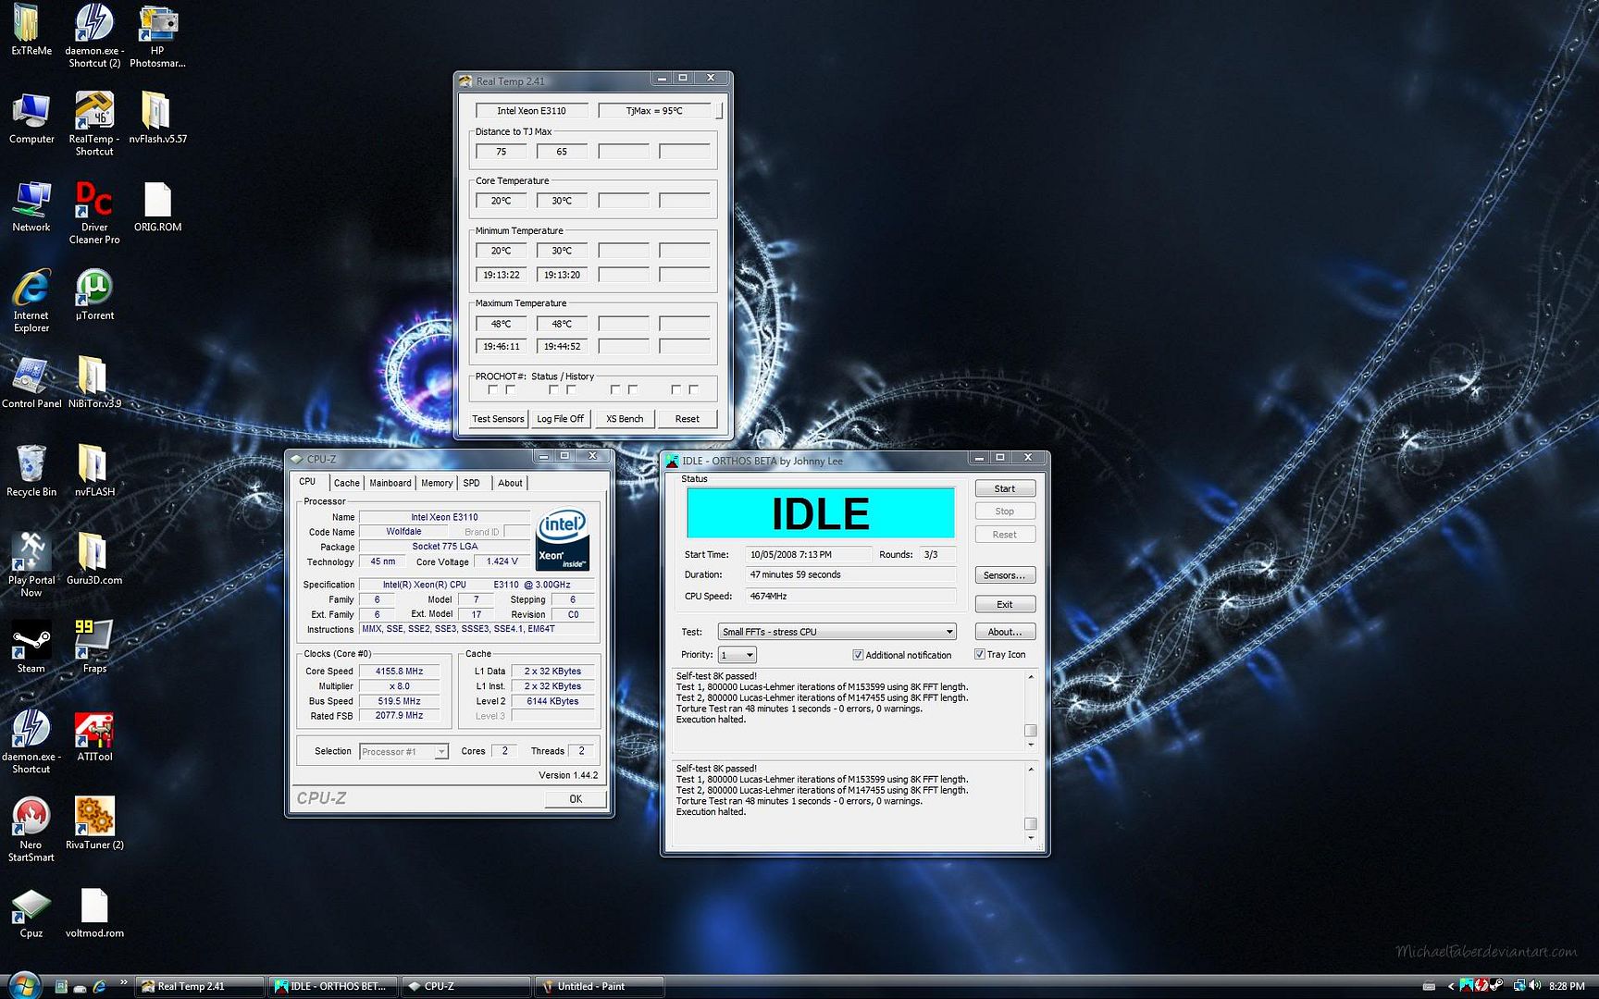
Task: Click Test Sensors in Real Temp
Action: [498, 419]
